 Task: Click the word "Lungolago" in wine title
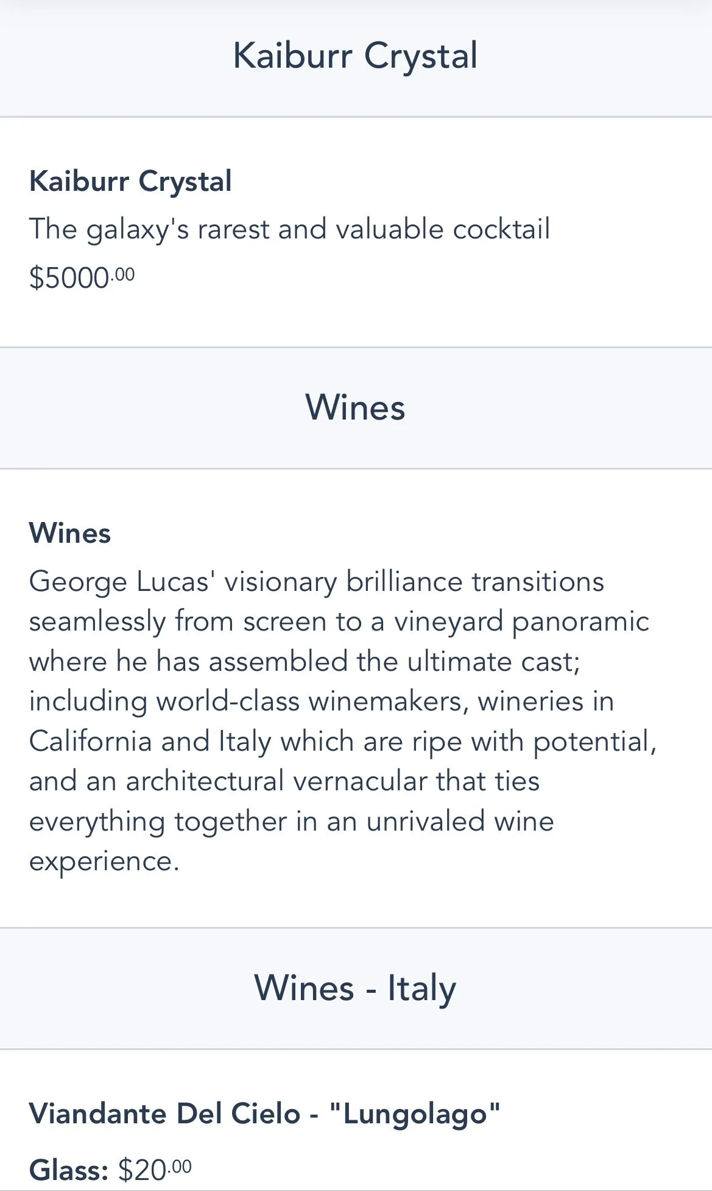tap(415, 1114)
